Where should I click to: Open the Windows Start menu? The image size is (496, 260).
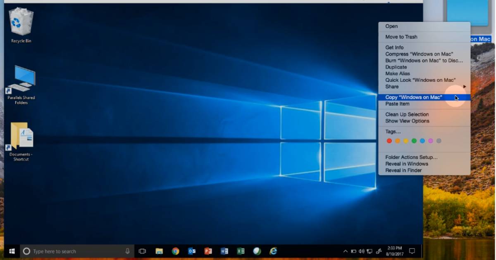(x=12, y=251)
